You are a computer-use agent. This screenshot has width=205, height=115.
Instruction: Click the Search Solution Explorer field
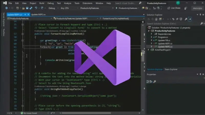(173, 24)
